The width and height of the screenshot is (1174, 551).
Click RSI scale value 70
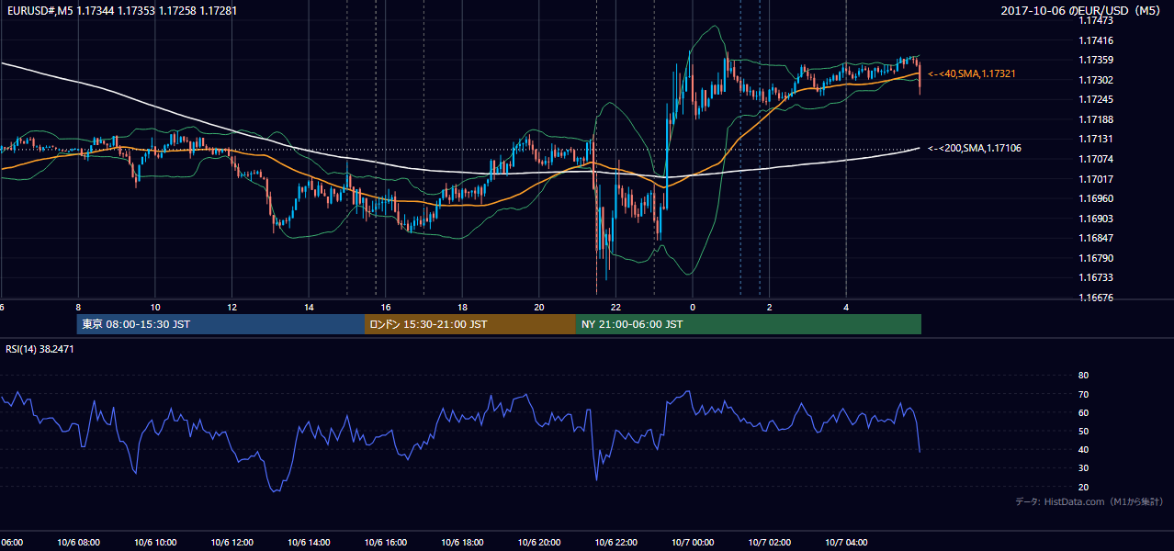1083,394
